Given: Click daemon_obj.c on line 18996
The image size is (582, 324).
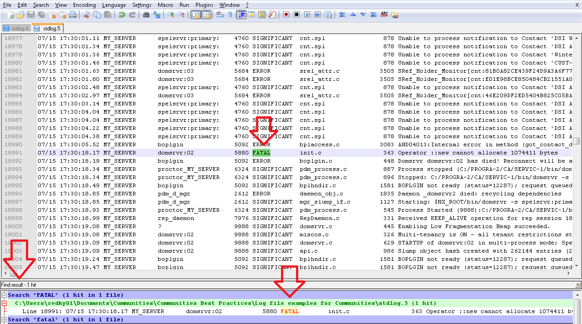Looking at the screenshot, I should coord(321,194).
